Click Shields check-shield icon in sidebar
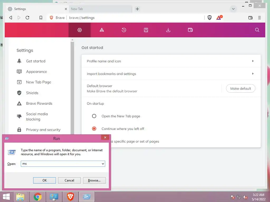 click(x=19, y=93)
